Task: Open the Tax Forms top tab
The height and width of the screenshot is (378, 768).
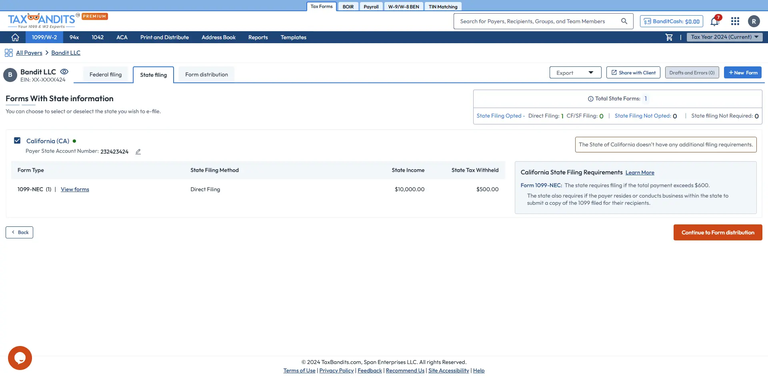Action: [322, 6]
